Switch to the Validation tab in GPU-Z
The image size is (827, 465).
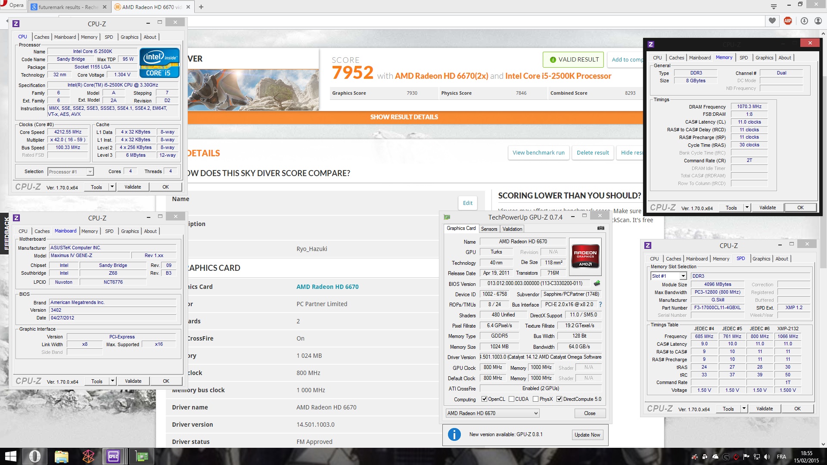512,229
